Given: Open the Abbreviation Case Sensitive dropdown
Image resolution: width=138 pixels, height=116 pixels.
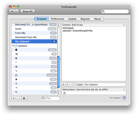Looking at the screenshot, I should pyautogui.click(x=94, y=90).
